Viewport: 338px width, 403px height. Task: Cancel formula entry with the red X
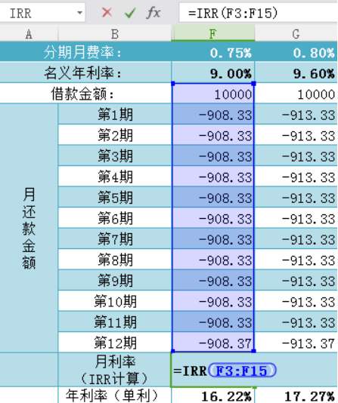pyautogui.click(x=107, y=12)
